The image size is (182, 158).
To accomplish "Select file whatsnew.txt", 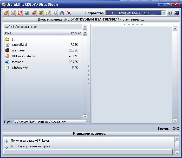I will [43, 68].
